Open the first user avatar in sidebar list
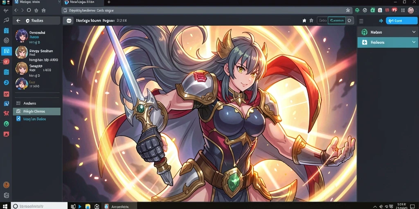 pyautogui.click(x=22, y=36)
